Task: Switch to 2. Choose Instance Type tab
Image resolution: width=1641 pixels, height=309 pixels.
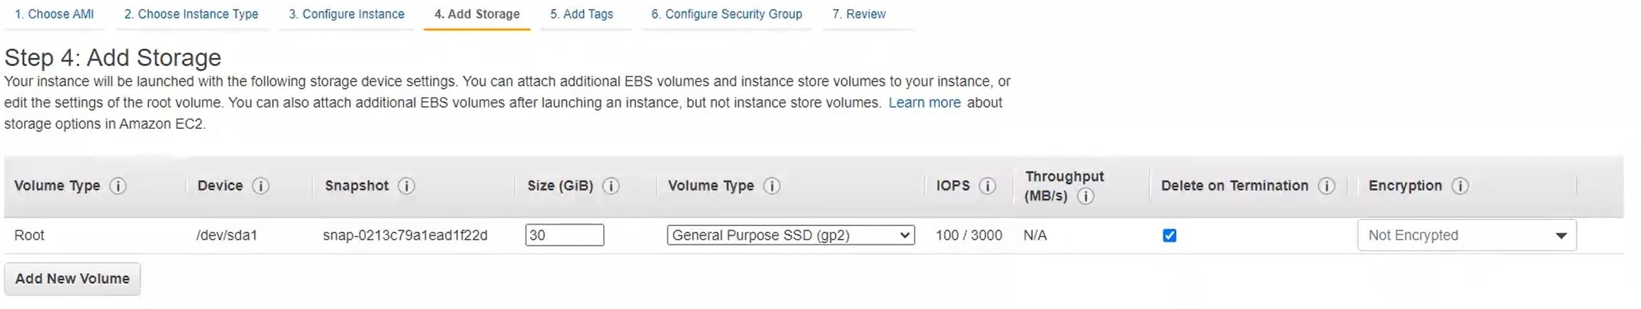Action: (x=191, y=14)
